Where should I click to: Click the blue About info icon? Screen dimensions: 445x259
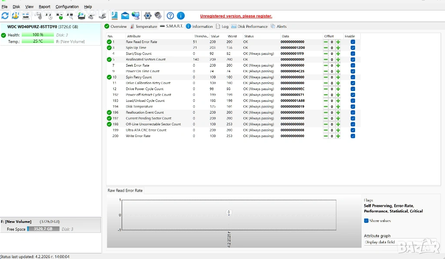tap(181, 16)
